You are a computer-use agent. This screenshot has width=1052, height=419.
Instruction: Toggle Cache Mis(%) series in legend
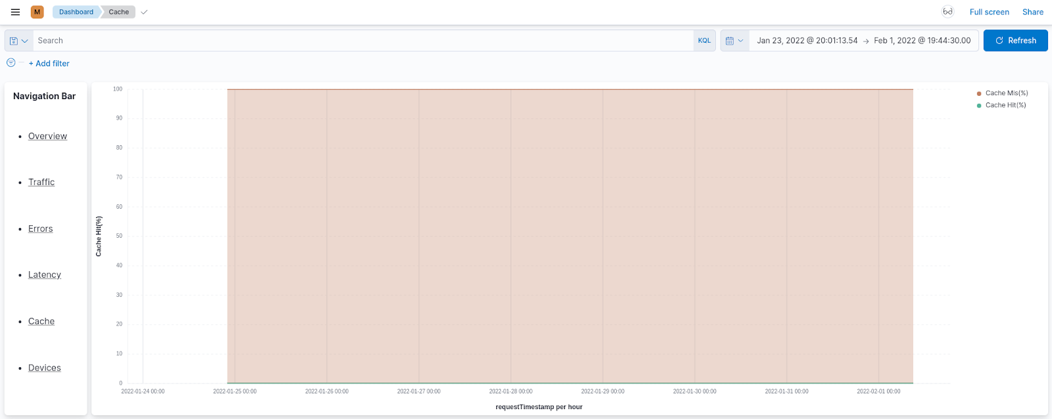point(1006,93)
